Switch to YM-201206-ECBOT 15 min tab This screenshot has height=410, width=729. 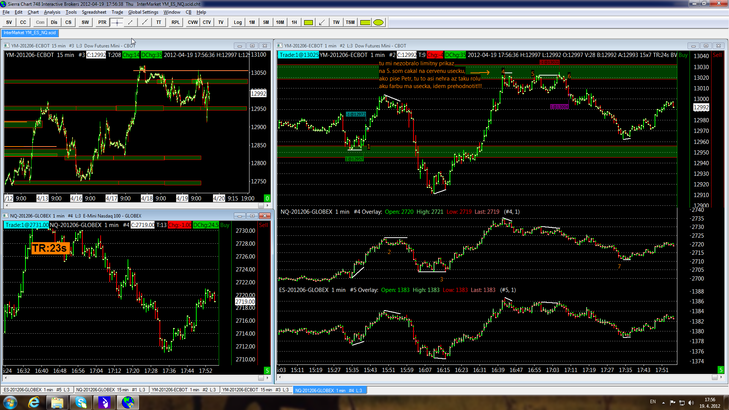coord(255,390)
